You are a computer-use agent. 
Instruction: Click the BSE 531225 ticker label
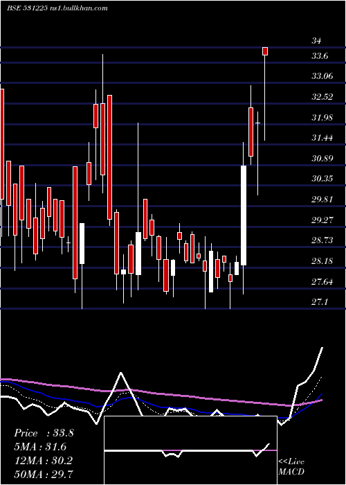(27, 8)
